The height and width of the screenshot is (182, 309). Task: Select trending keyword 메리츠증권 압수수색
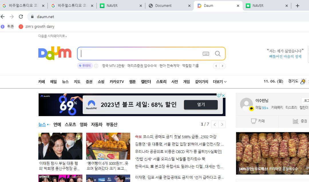(142, 66)
